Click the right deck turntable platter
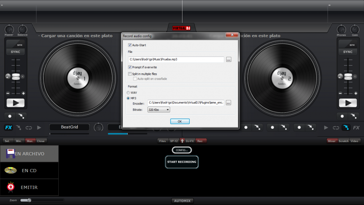364x205 pixels. (x=282, y=78)
